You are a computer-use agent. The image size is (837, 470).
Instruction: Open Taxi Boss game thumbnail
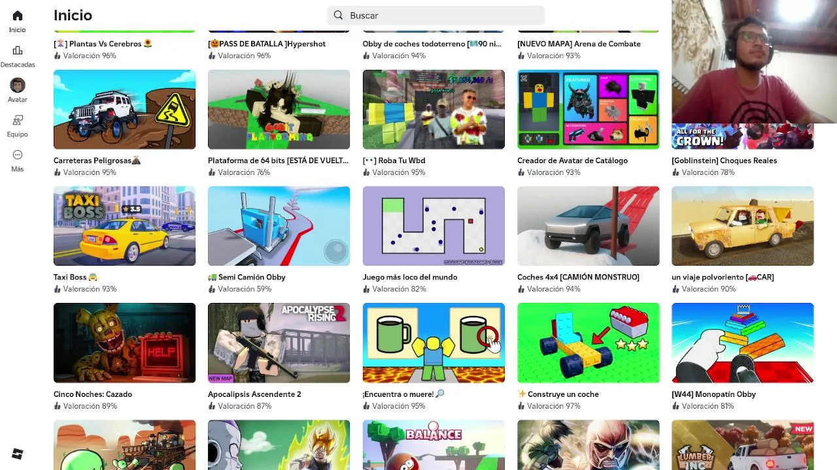[x=124, y=226]
